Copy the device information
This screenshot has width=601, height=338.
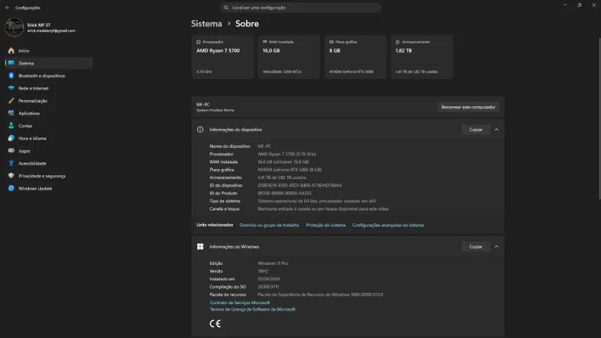(476, 130)
